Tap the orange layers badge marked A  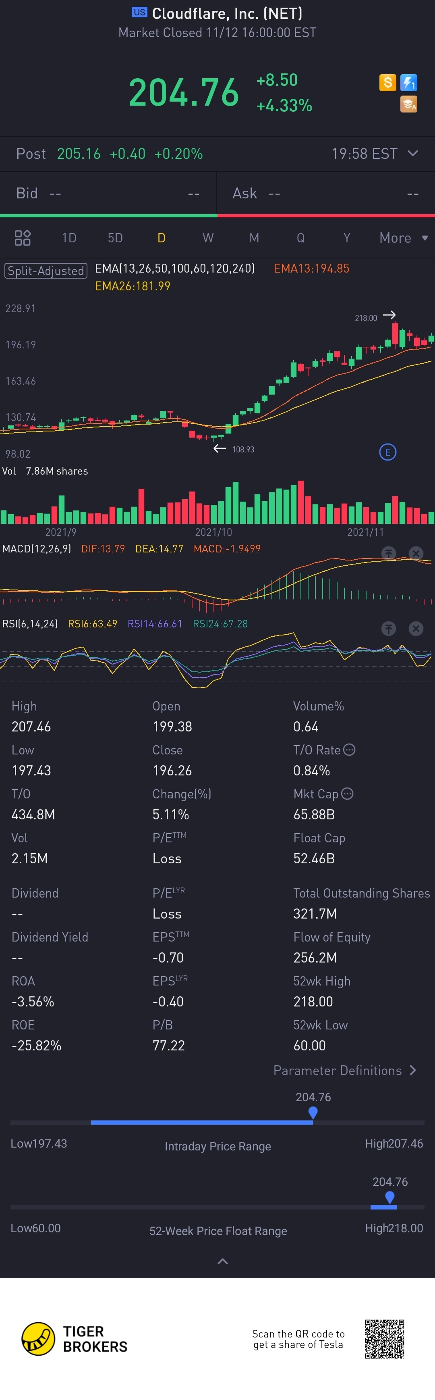(x=408, y=104)
